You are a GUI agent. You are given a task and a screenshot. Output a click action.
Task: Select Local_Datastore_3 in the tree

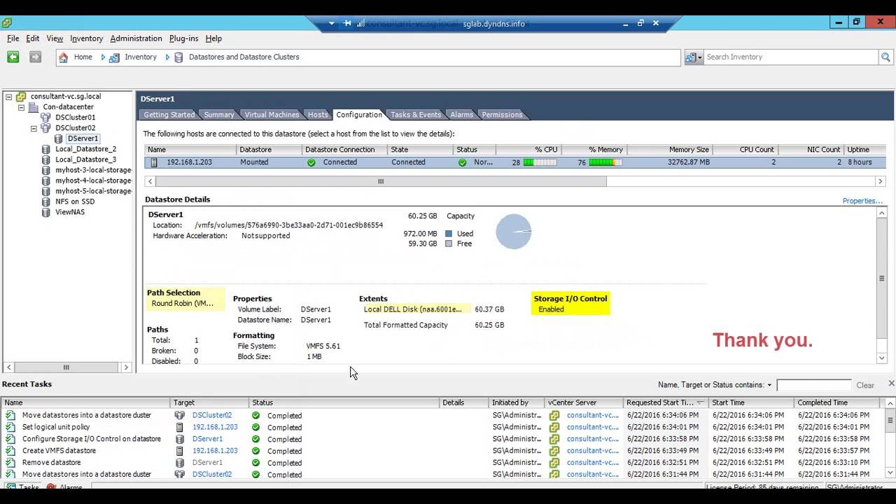point(86,160)
